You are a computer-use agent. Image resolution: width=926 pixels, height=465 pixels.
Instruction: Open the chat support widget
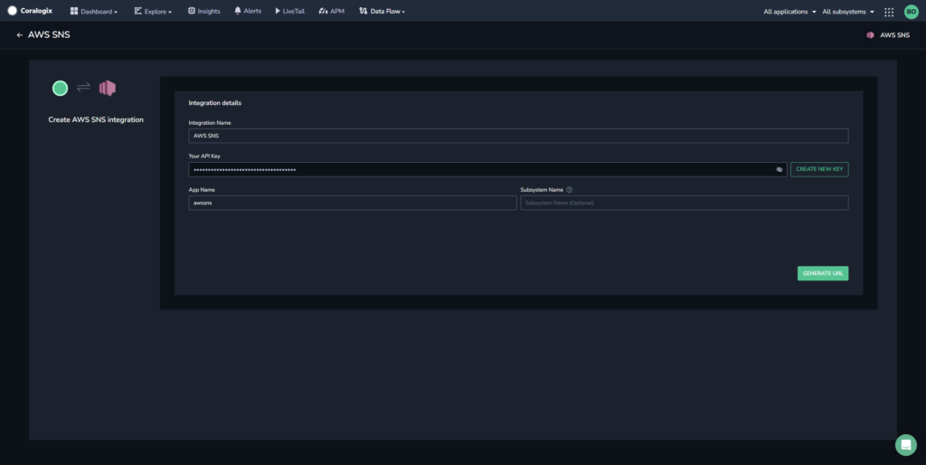(906, 445)
